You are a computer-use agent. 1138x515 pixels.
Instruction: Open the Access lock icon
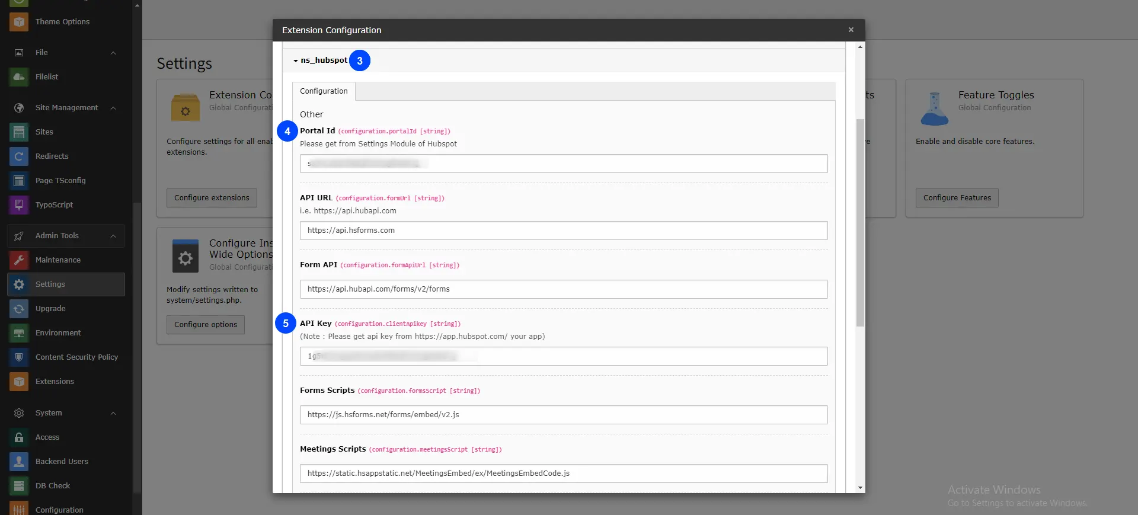(x=19, y=437)
